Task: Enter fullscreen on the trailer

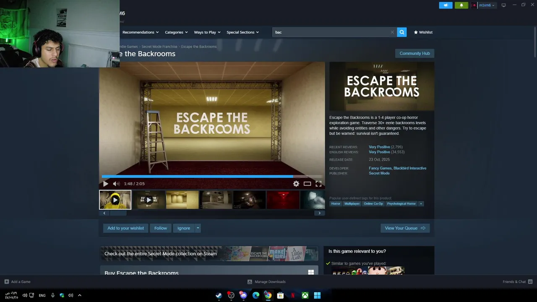Action: tap(318, 184)
